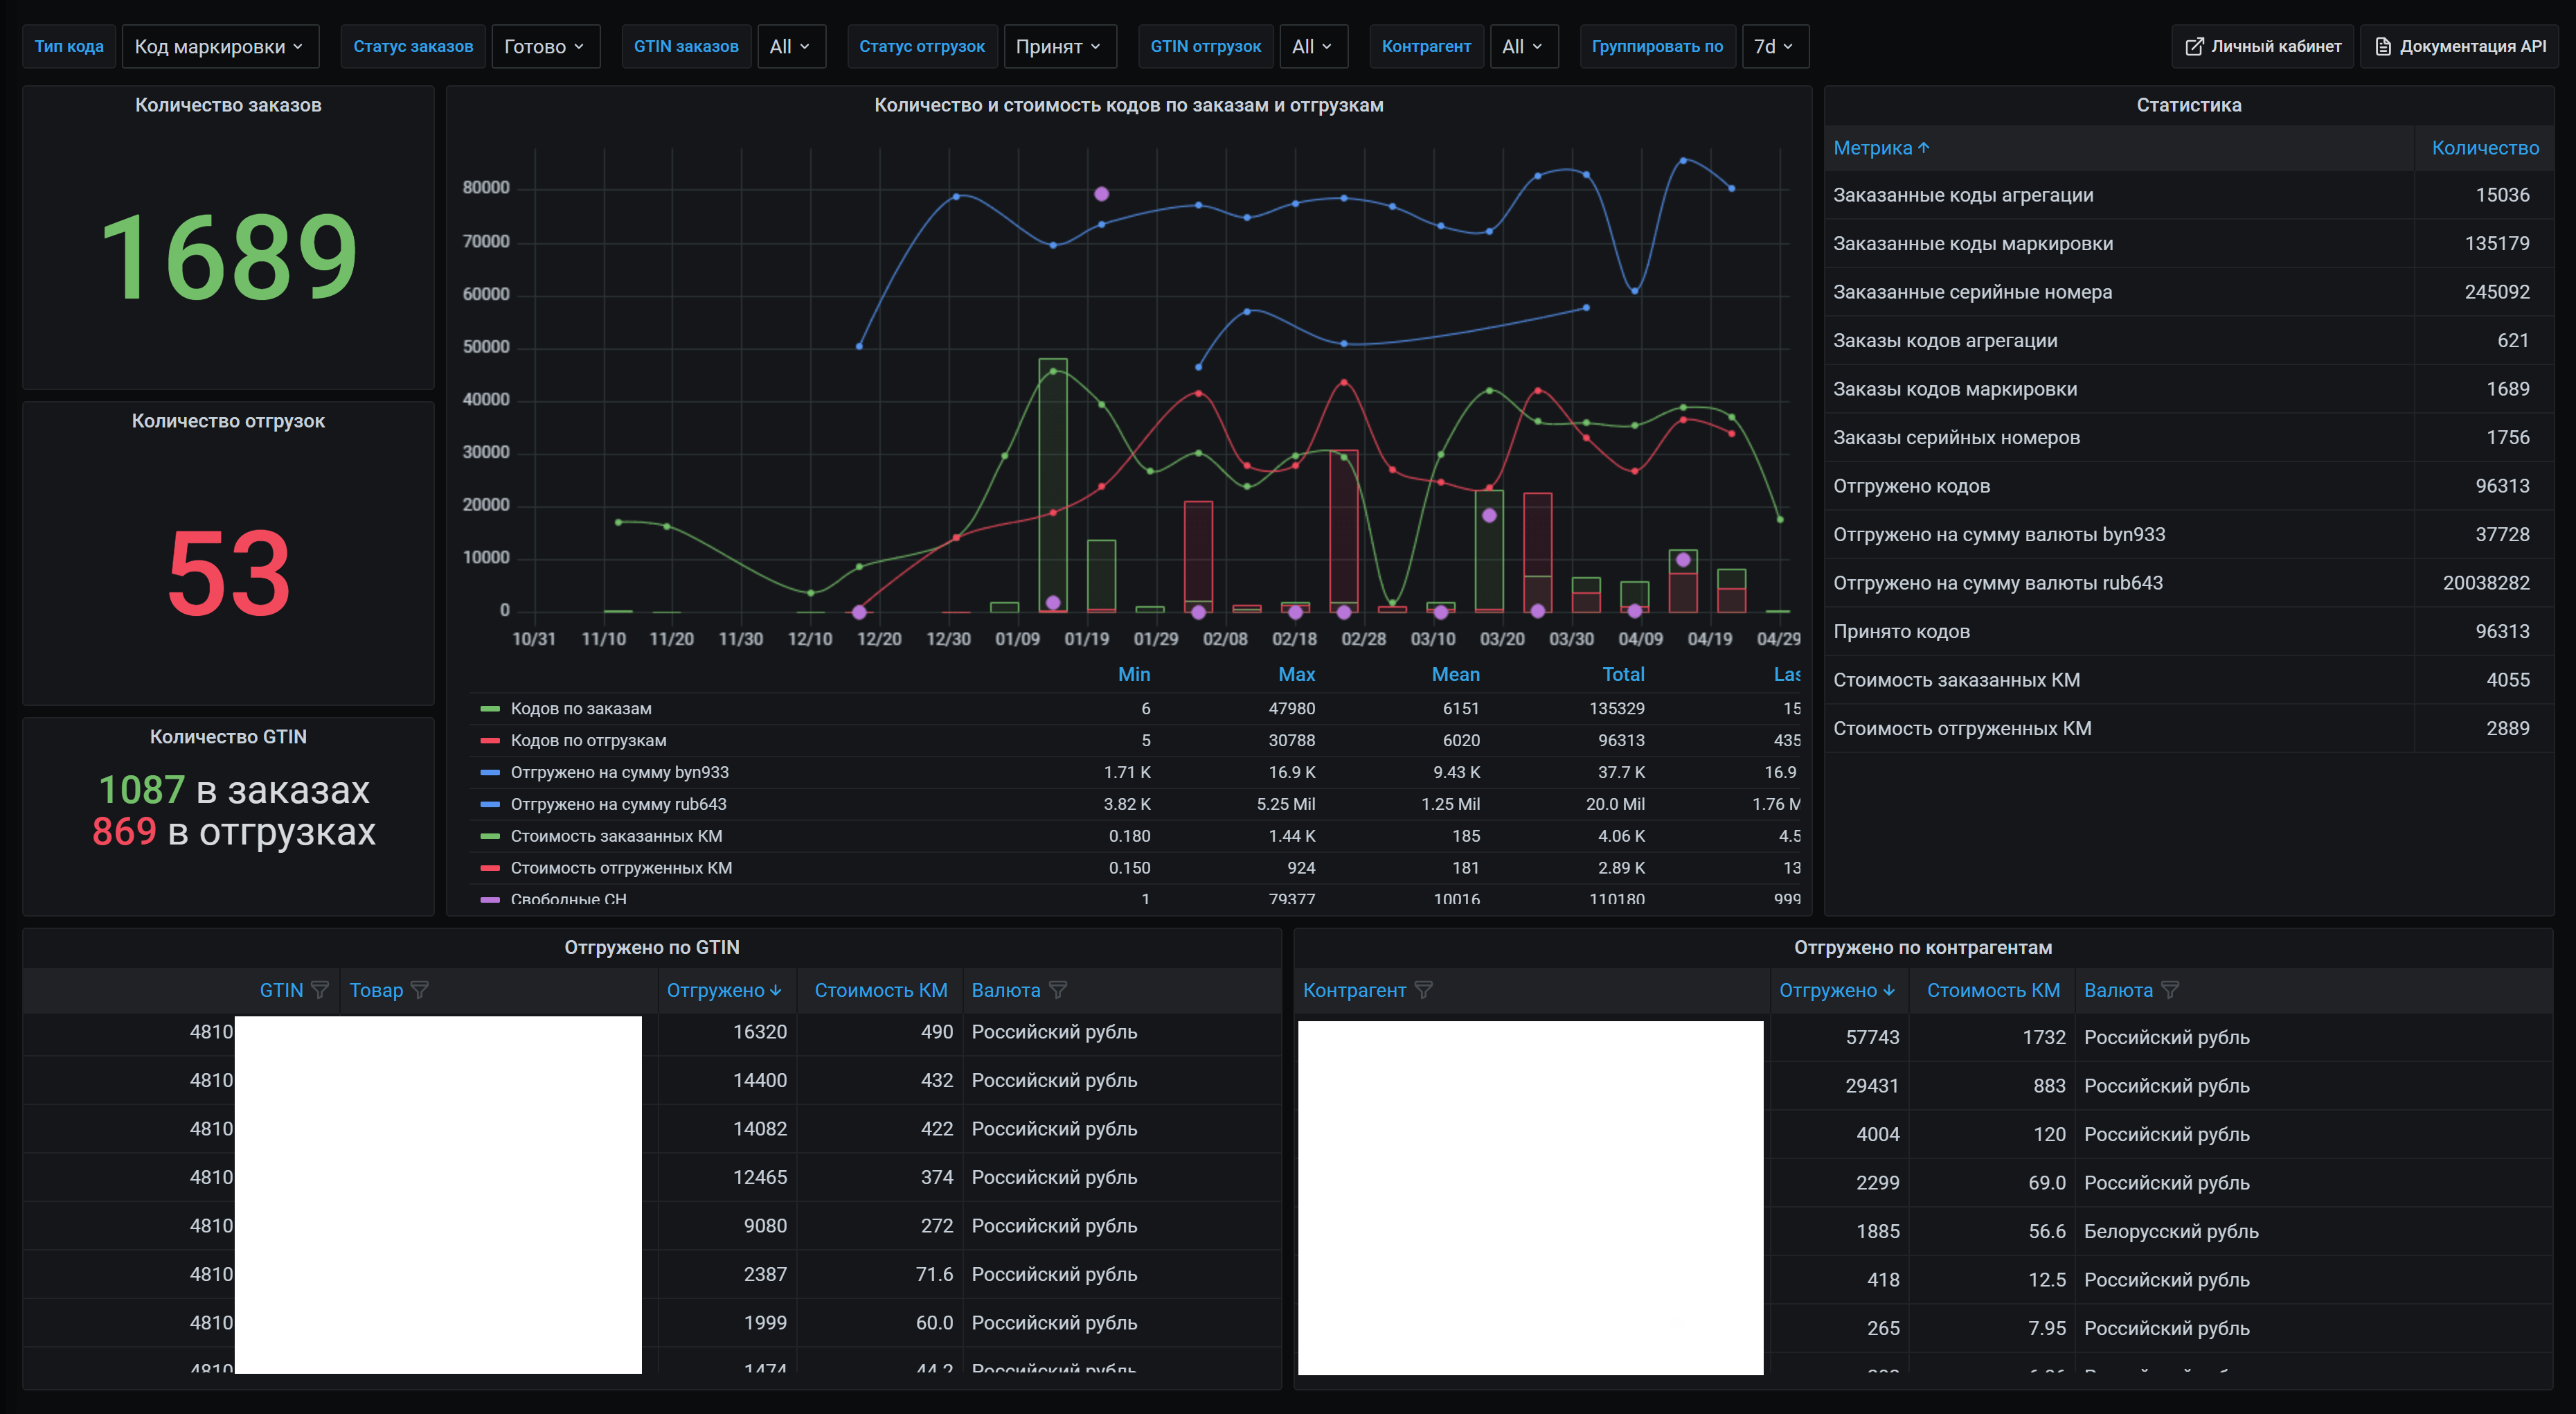Viewport: 2576px width, 1414px height.
Task: Open the Код маркировки dropdown
Action: click(x=220, y=47)
